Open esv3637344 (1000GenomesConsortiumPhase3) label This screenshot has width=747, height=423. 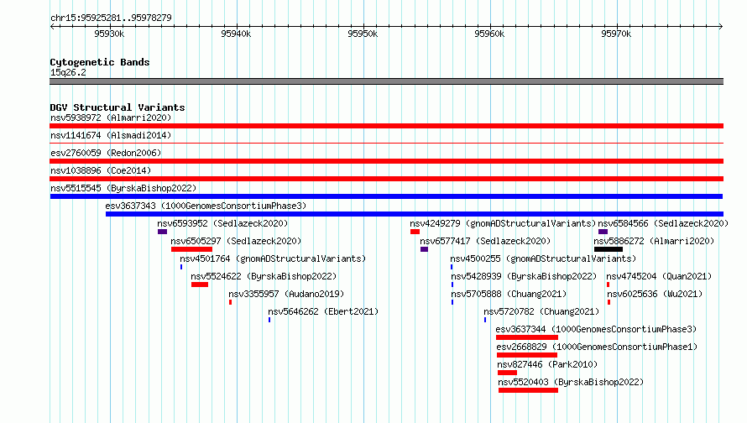point(596,329)
